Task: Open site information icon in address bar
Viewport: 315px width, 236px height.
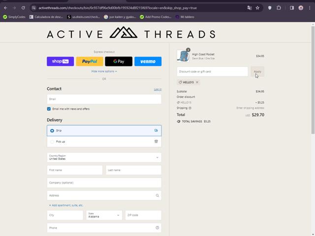Action: (34, 8)
